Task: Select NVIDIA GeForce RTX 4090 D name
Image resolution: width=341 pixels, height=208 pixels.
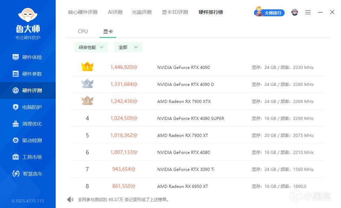Action: click(x=186, y=84)
